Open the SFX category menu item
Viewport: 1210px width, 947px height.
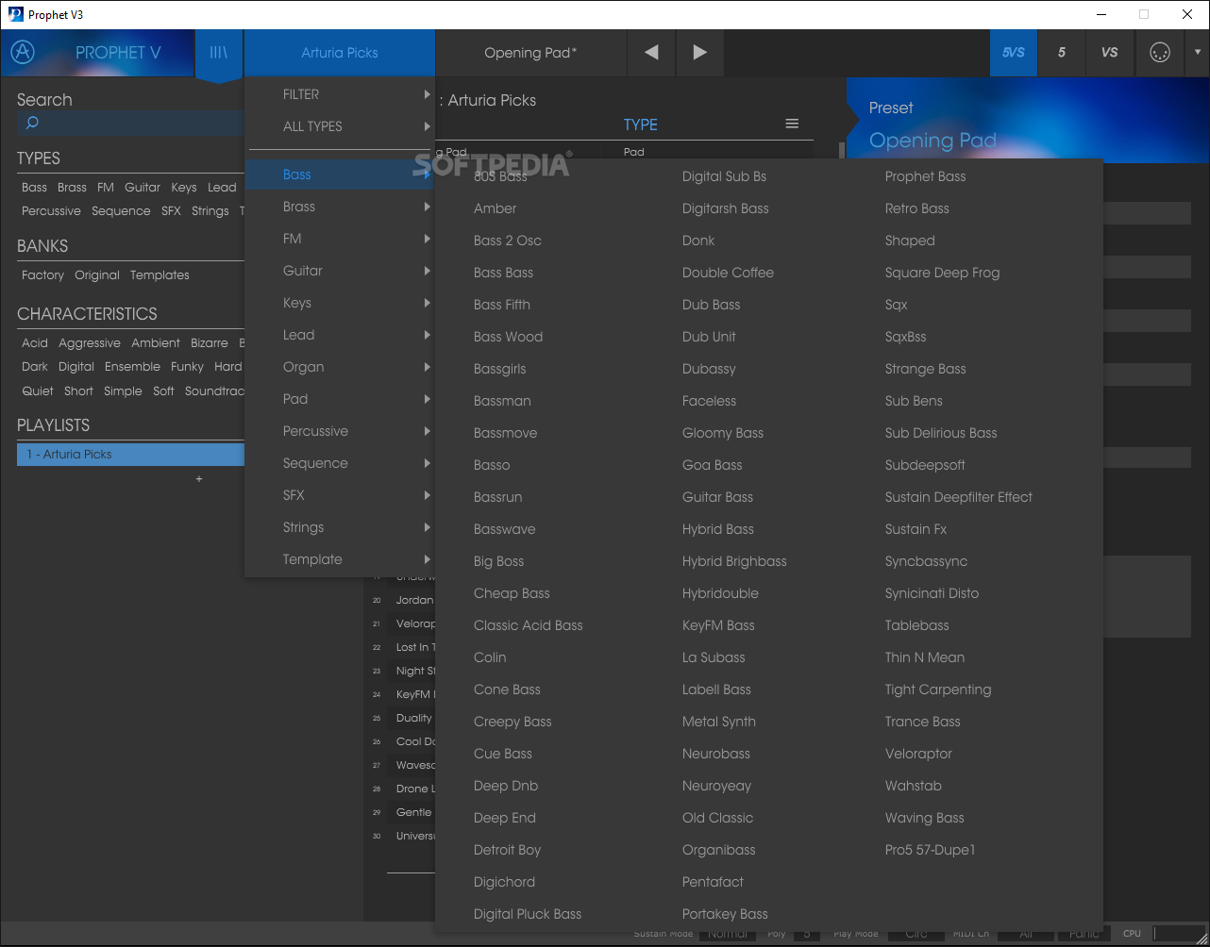click(340, 495)
